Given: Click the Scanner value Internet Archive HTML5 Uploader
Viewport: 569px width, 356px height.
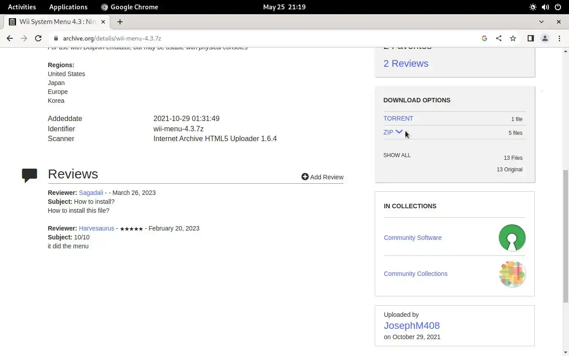Looking at the screenshot, I should coord(215,138).
